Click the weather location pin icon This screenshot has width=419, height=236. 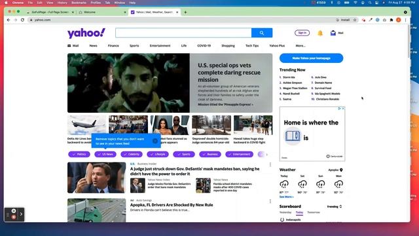point(341,170)
